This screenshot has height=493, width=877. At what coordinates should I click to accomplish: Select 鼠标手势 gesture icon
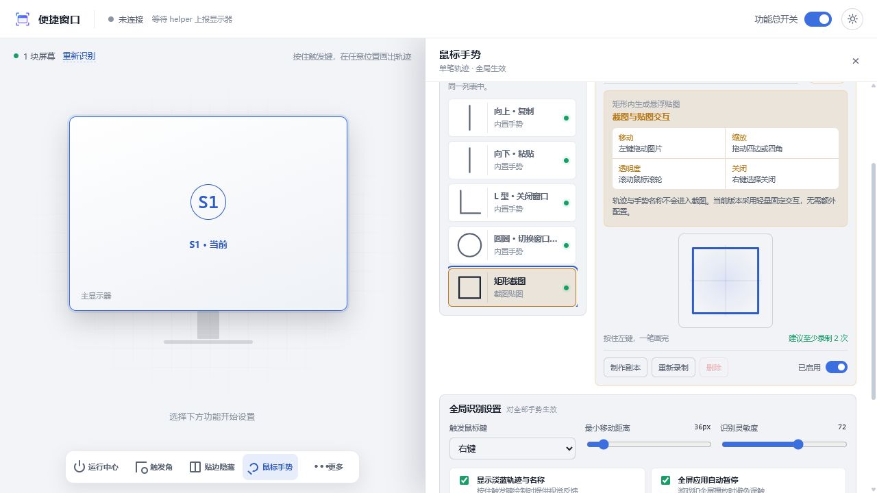click(x=254, y=467)
